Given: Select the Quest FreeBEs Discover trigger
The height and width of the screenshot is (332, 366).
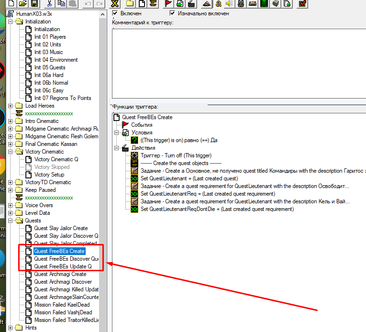Looking at the screenshot, I should tap(66, 259).
